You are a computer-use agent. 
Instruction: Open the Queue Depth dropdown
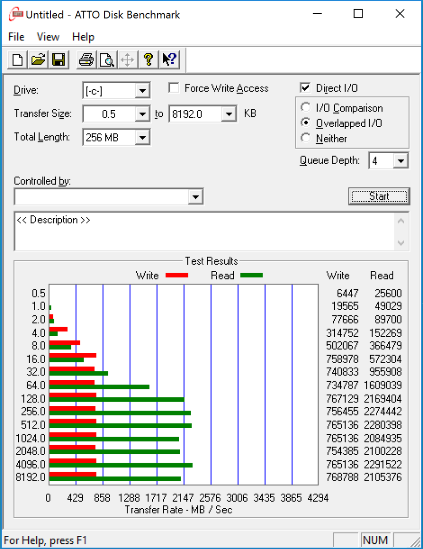click(x=401, y=161)
